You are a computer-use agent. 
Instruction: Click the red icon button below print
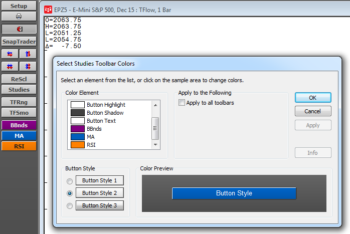(19, 29)
